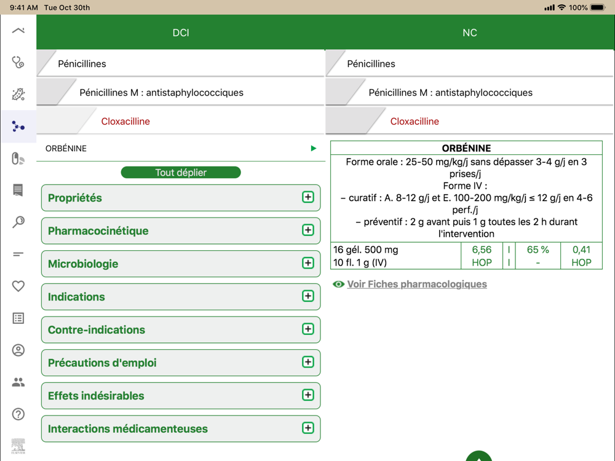Expand the Pharmacocinétique section
The height and width of the screenshot is (461, 615).
181,231
